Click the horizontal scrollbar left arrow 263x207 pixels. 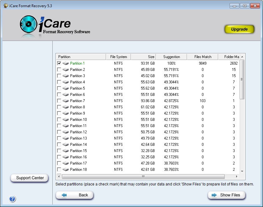pyautogui.click(x=59, y=176)
